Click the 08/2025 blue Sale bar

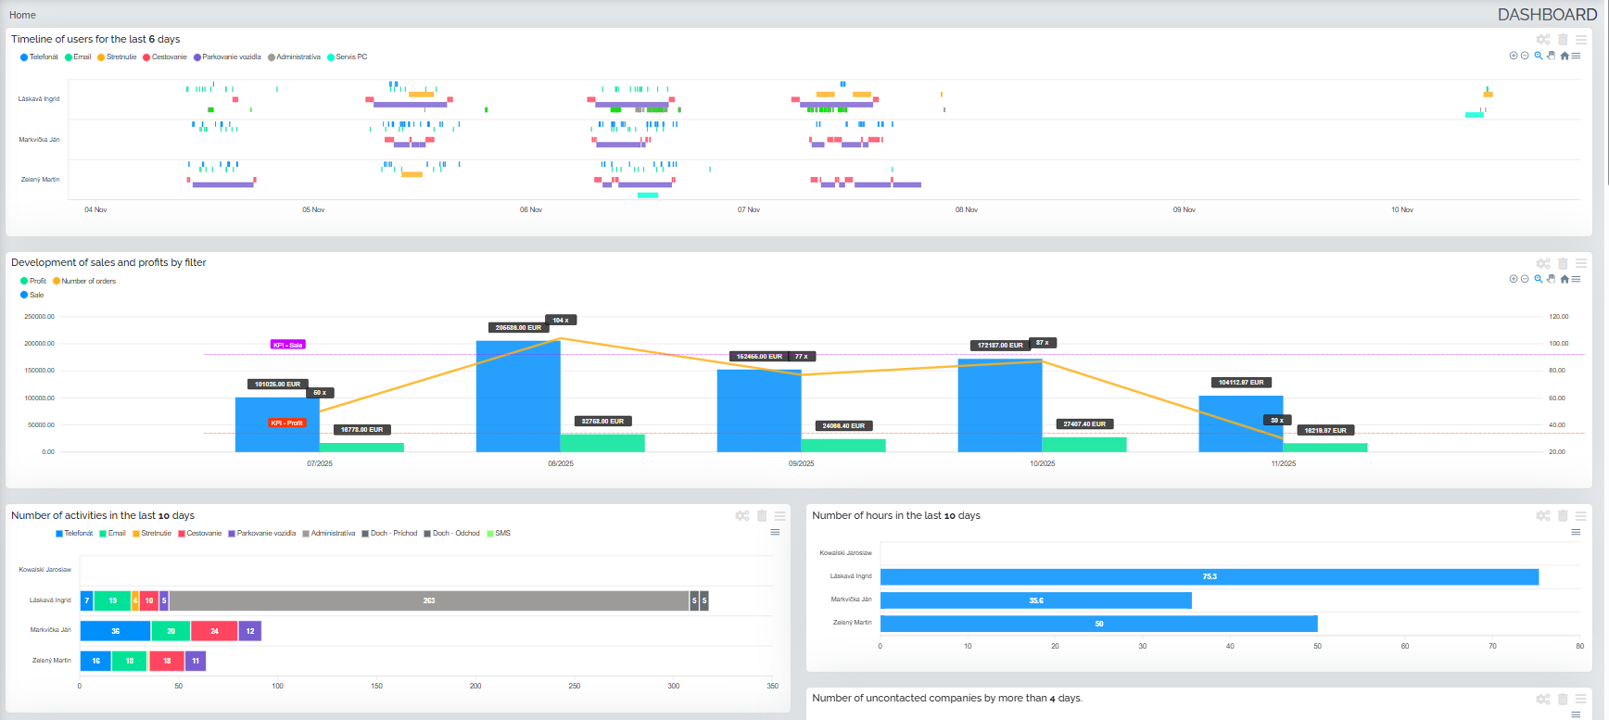point(518,397)
